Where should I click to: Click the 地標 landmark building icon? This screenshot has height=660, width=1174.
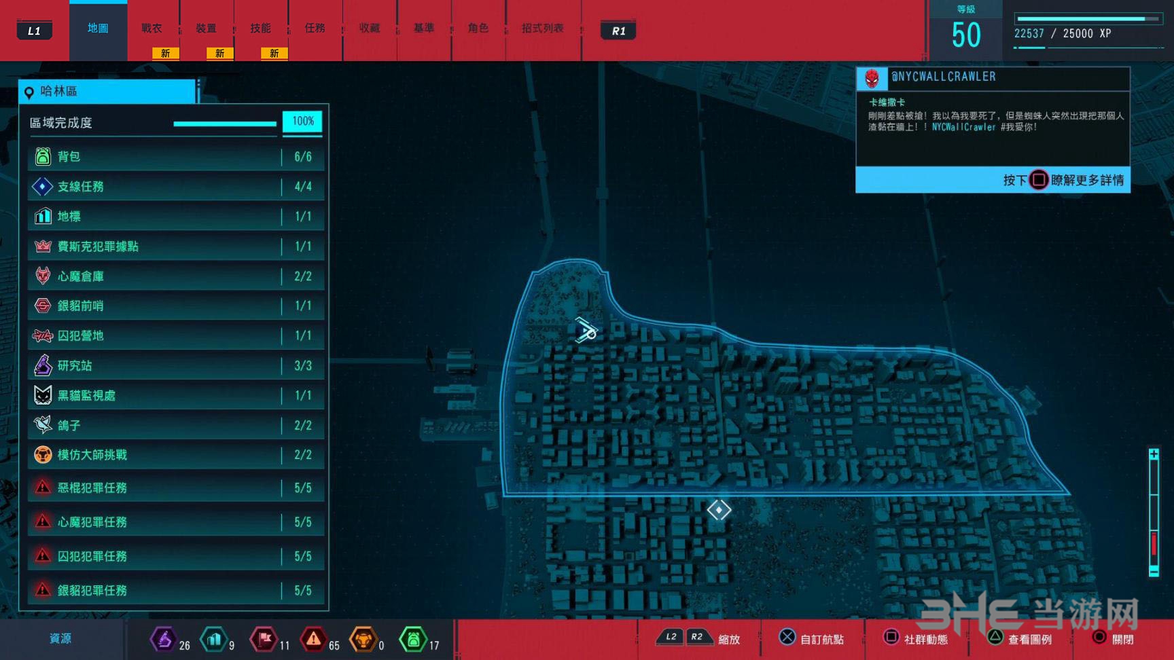pyautogui.click(x=43, y=216)
